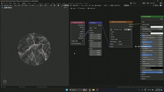164x92 pixels.
Task: Open the Repeat extension dropdown
Action: click(x=121, y=37)
